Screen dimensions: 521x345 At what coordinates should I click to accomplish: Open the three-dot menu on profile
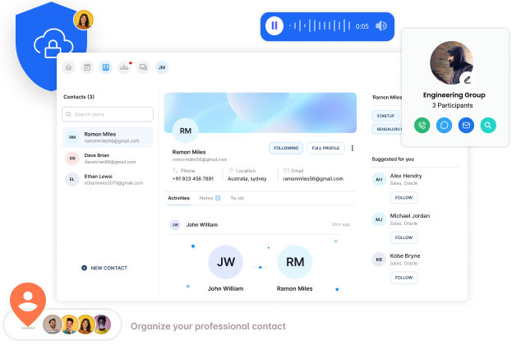click(x=353, y=148)
